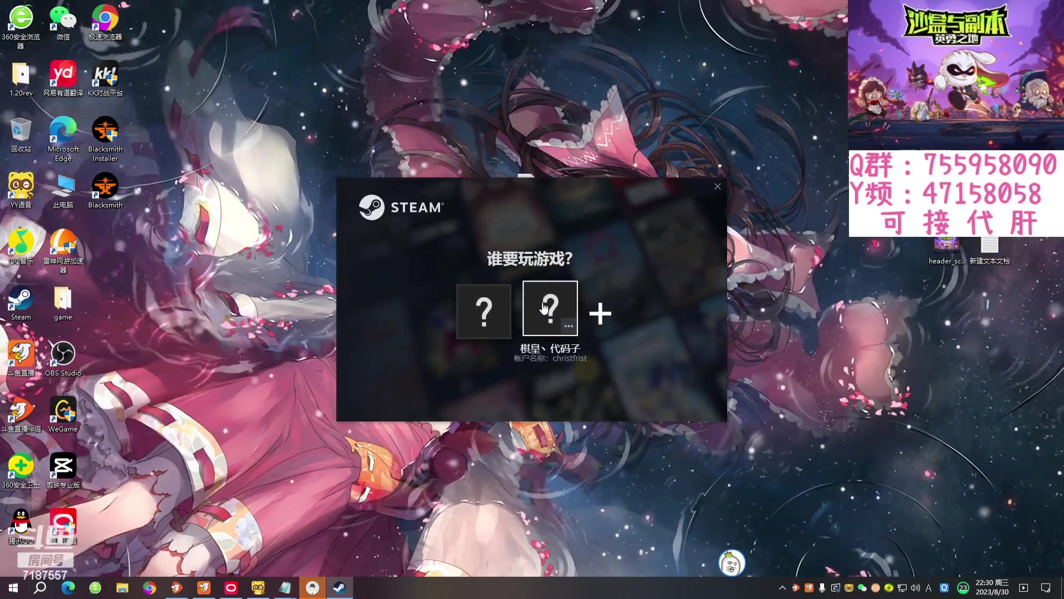Open 网易有道翻译 desktop icon
The height and width of the screenshot is (599, 1064).
(63, 79)
